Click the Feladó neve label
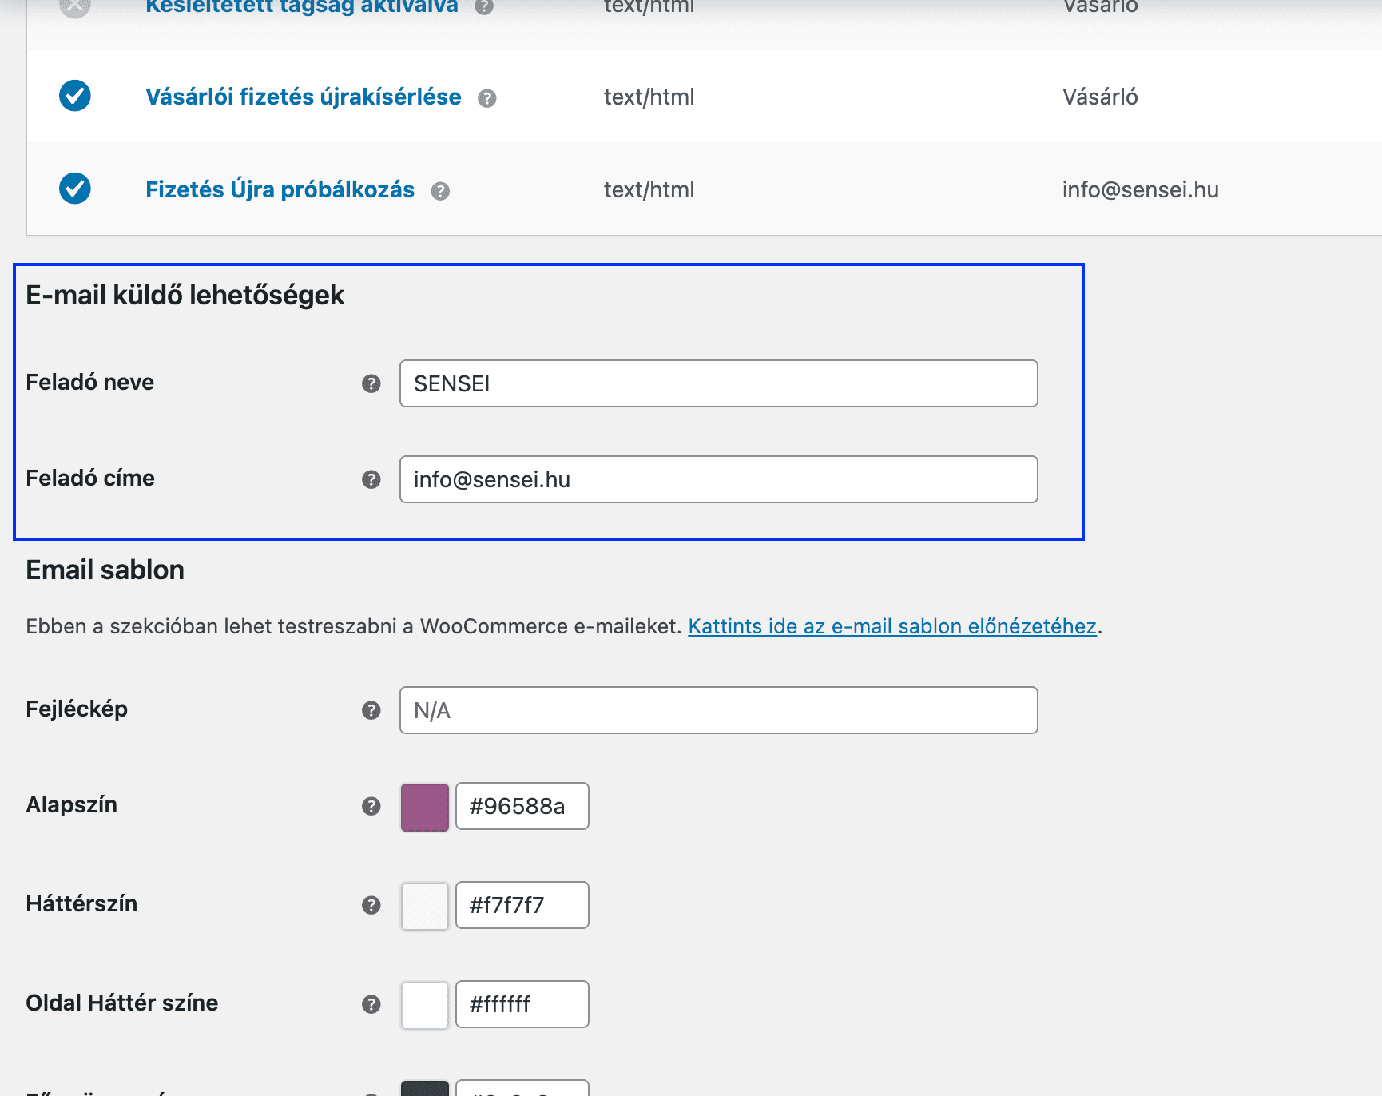The width and height of the screenshot is (1382, 1096). click(90, 382)
